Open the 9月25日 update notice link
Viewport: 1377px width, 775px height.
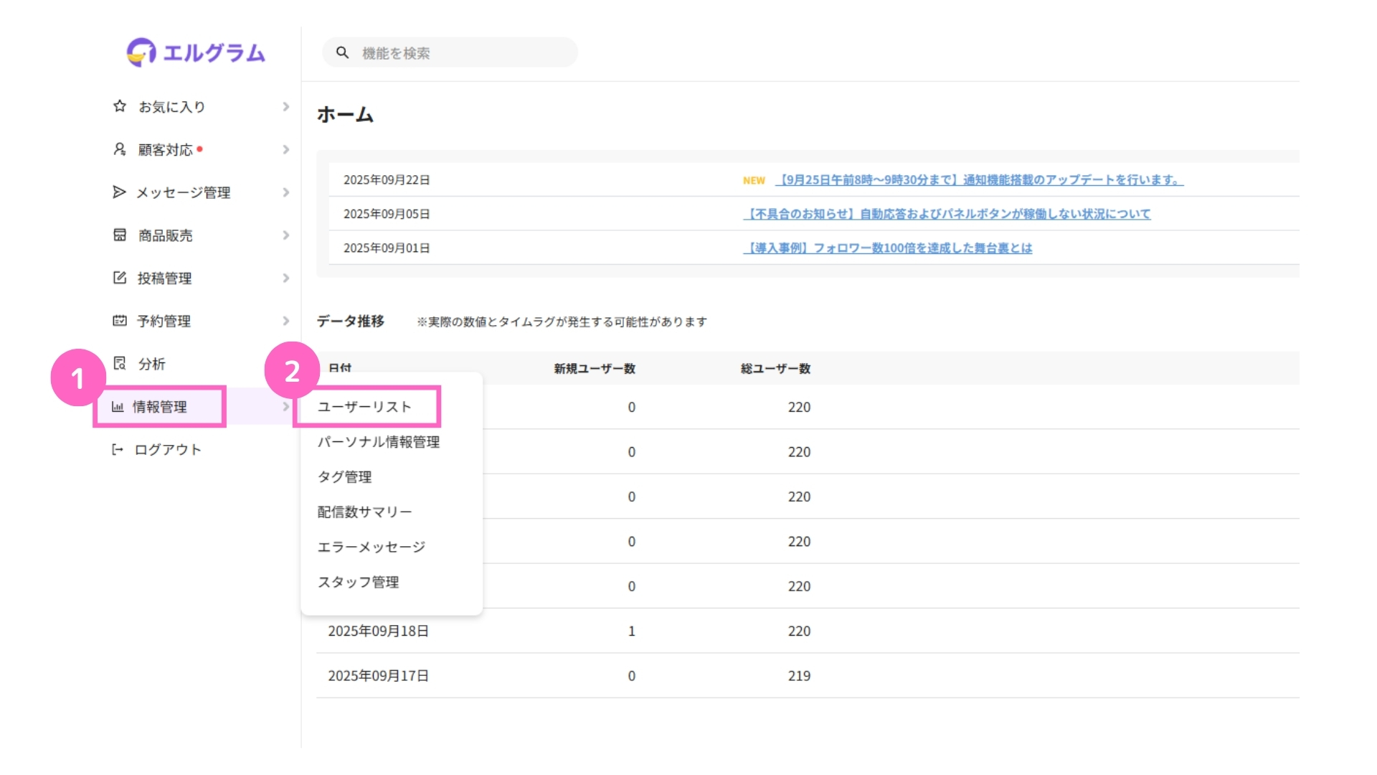coord(979,180)
